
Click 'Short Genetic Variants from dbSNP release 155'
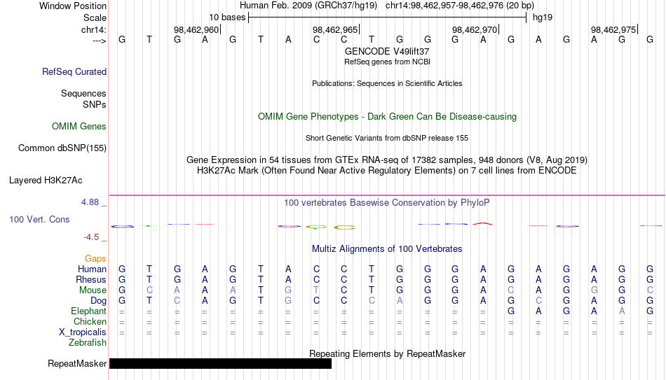387,139
